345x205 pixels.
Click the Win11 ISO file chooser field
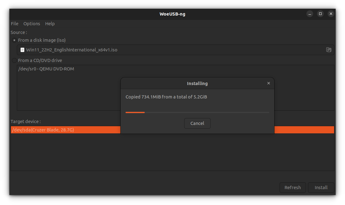(175, 50)
